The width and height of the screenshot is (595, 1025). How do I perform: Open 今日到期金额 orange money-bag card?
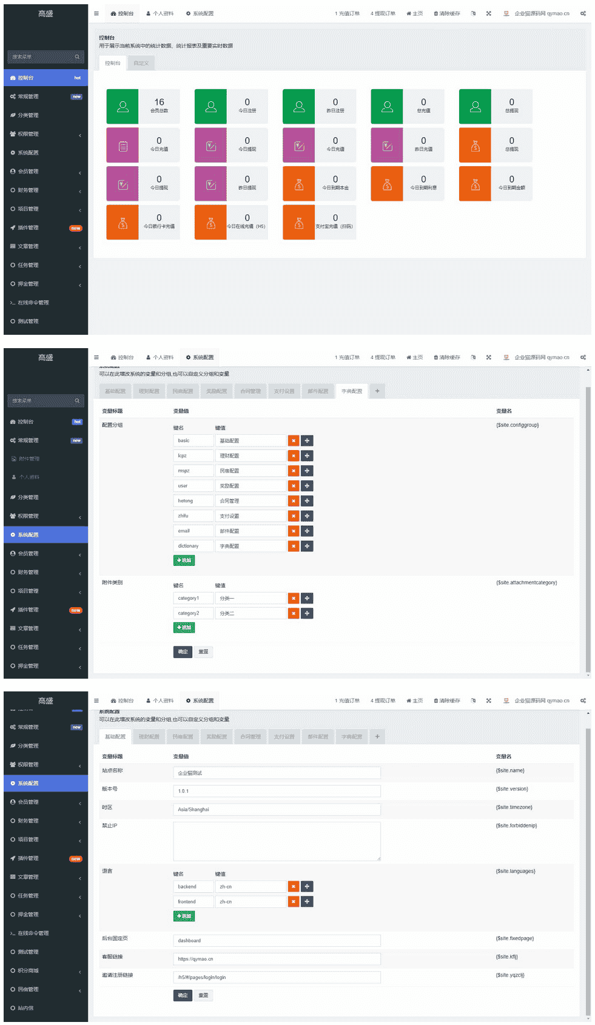pyautogui.click(x=496, y=184)
